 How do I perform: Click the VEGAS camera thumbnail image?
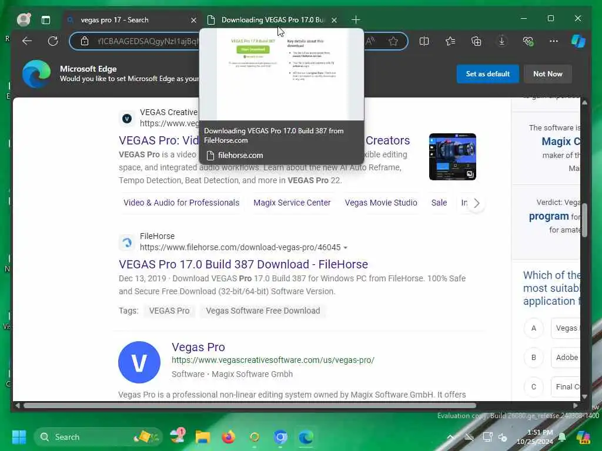point(452,156)
